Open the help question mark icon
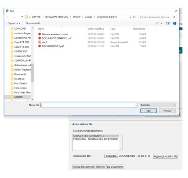The height and width of the screenshot is (178, 188). [175, 23]
